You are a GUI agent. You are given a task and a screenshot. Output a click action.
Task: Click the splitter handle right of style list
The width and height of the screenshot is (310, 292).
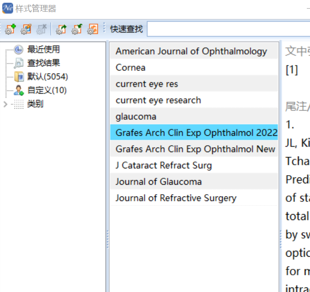(x=281, y=239)
